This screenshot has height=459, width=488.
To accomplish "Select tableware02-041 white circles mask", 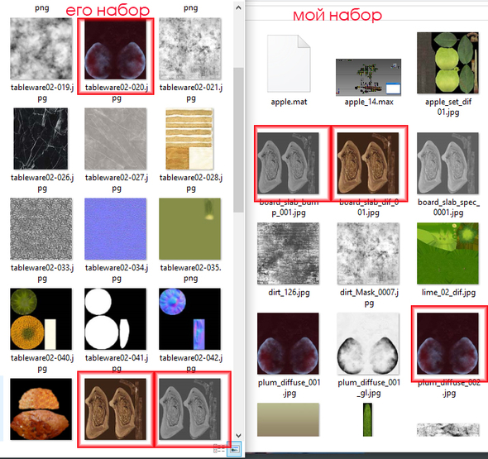I will [115, 318].
